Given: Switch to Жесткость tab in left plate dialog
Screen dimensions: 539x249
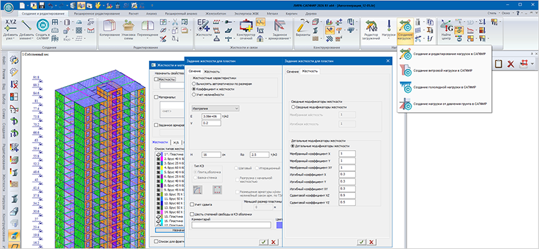Looking at the screenshot, I should [212, 71].
